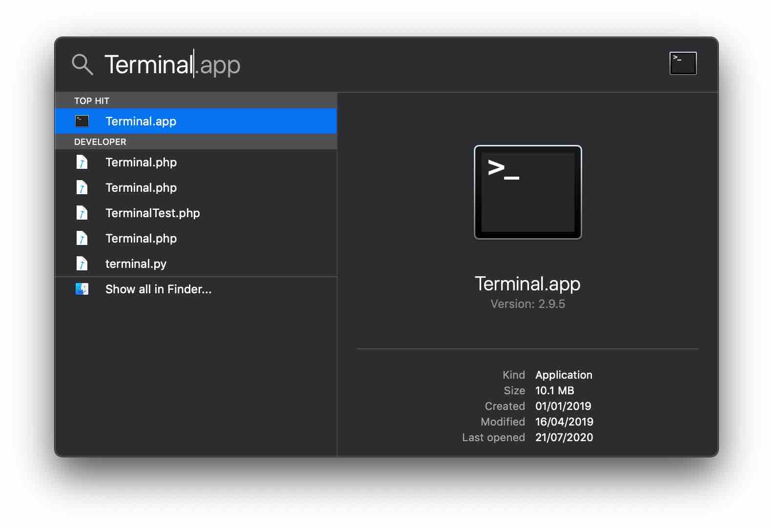The image size is (773, 529).
Task: Click the magnifying glass search icon
Action: click(82, 64)
